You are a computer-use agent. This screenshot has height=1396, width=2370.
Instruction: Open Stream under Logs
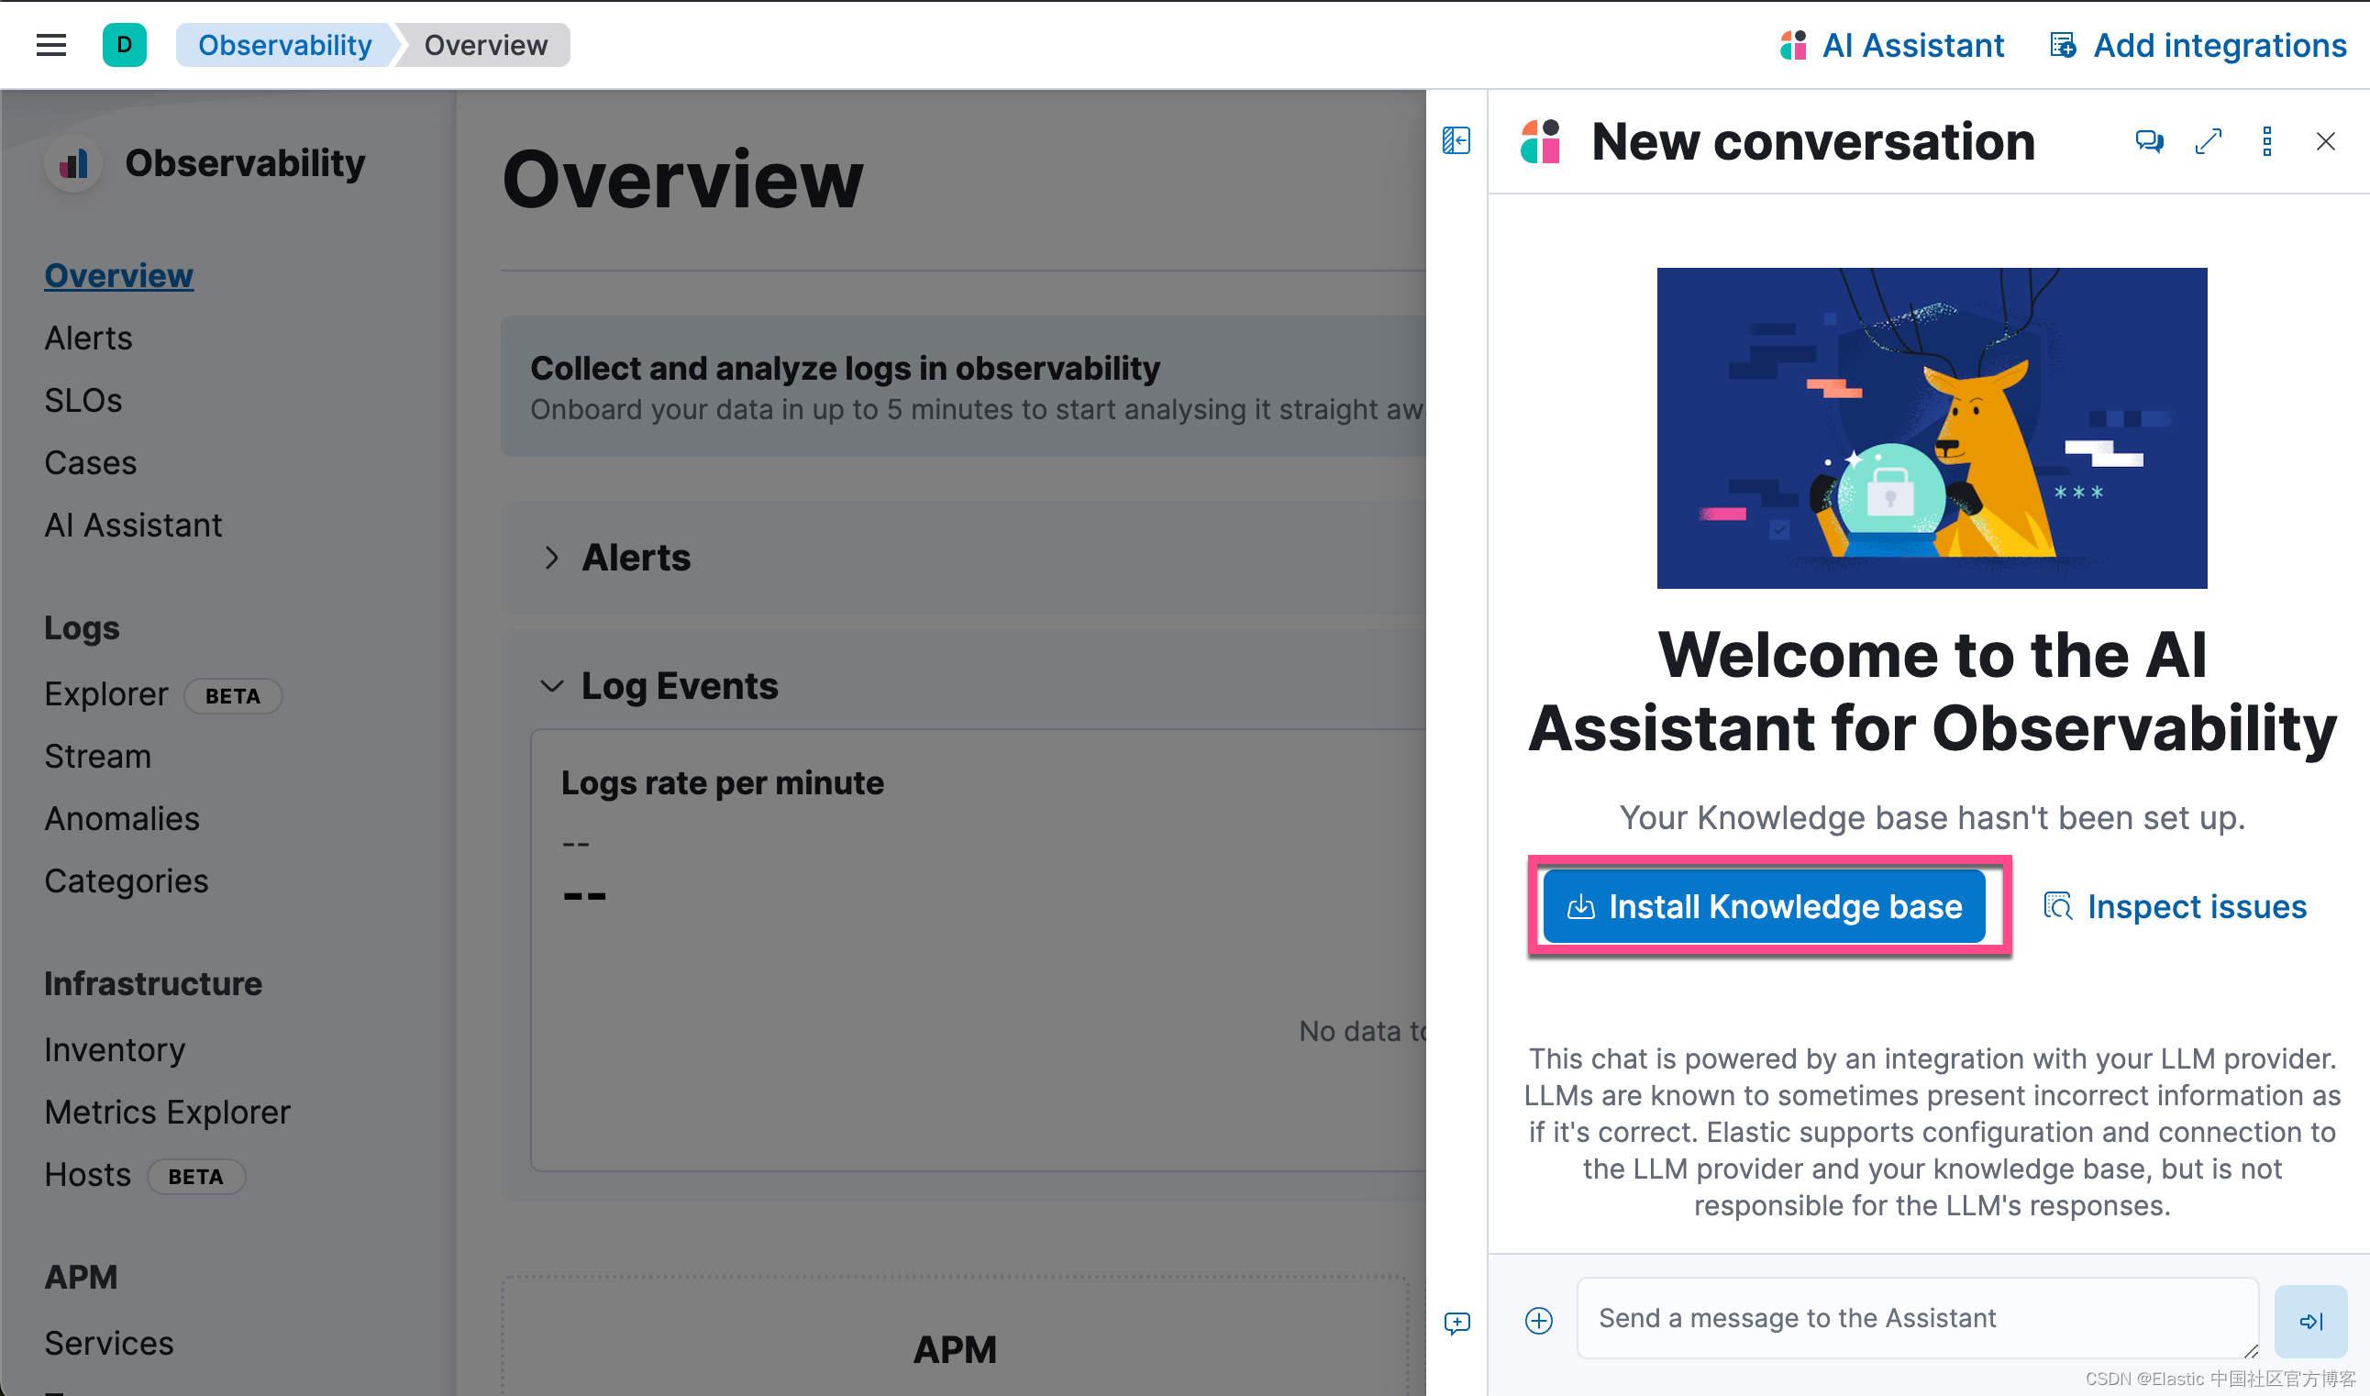pos(98,756)
